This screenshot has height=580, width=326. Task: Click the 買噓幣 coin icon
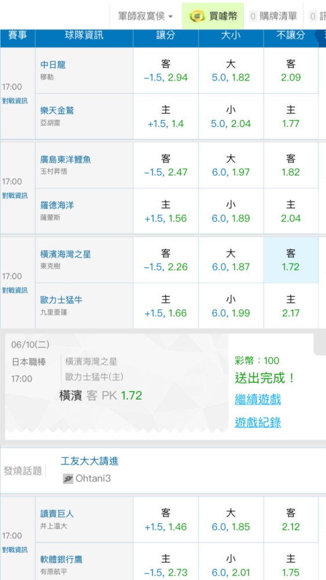tap(197, 16)
